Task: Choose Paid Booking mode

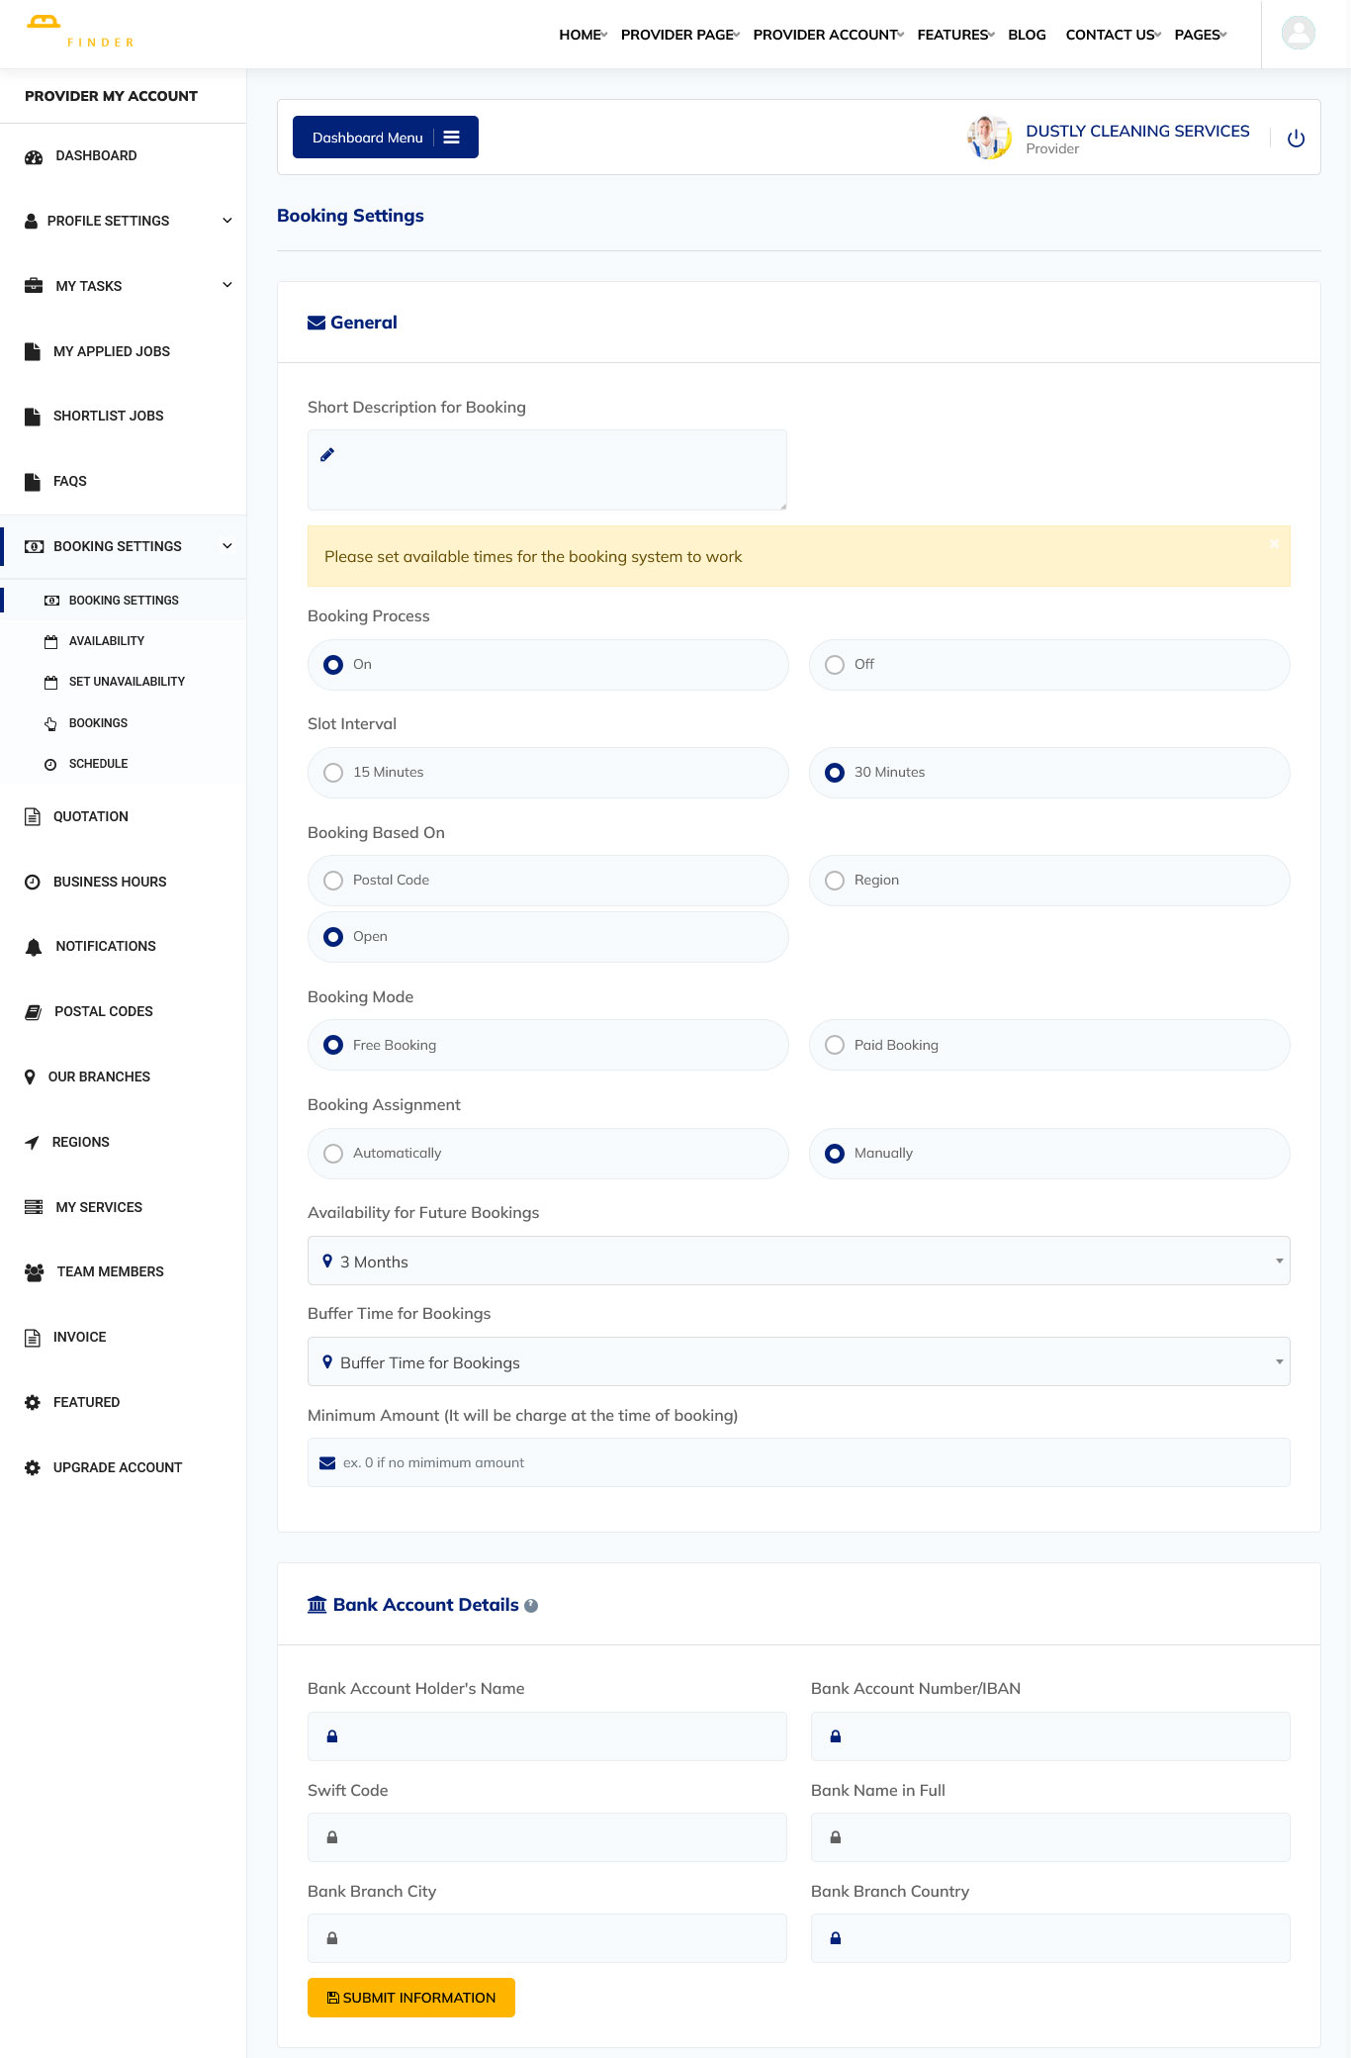Action: click(x=835, y=1046)
